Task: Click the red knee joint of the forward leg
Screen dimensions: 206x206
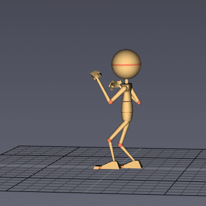Action: (x=109, y=140)
